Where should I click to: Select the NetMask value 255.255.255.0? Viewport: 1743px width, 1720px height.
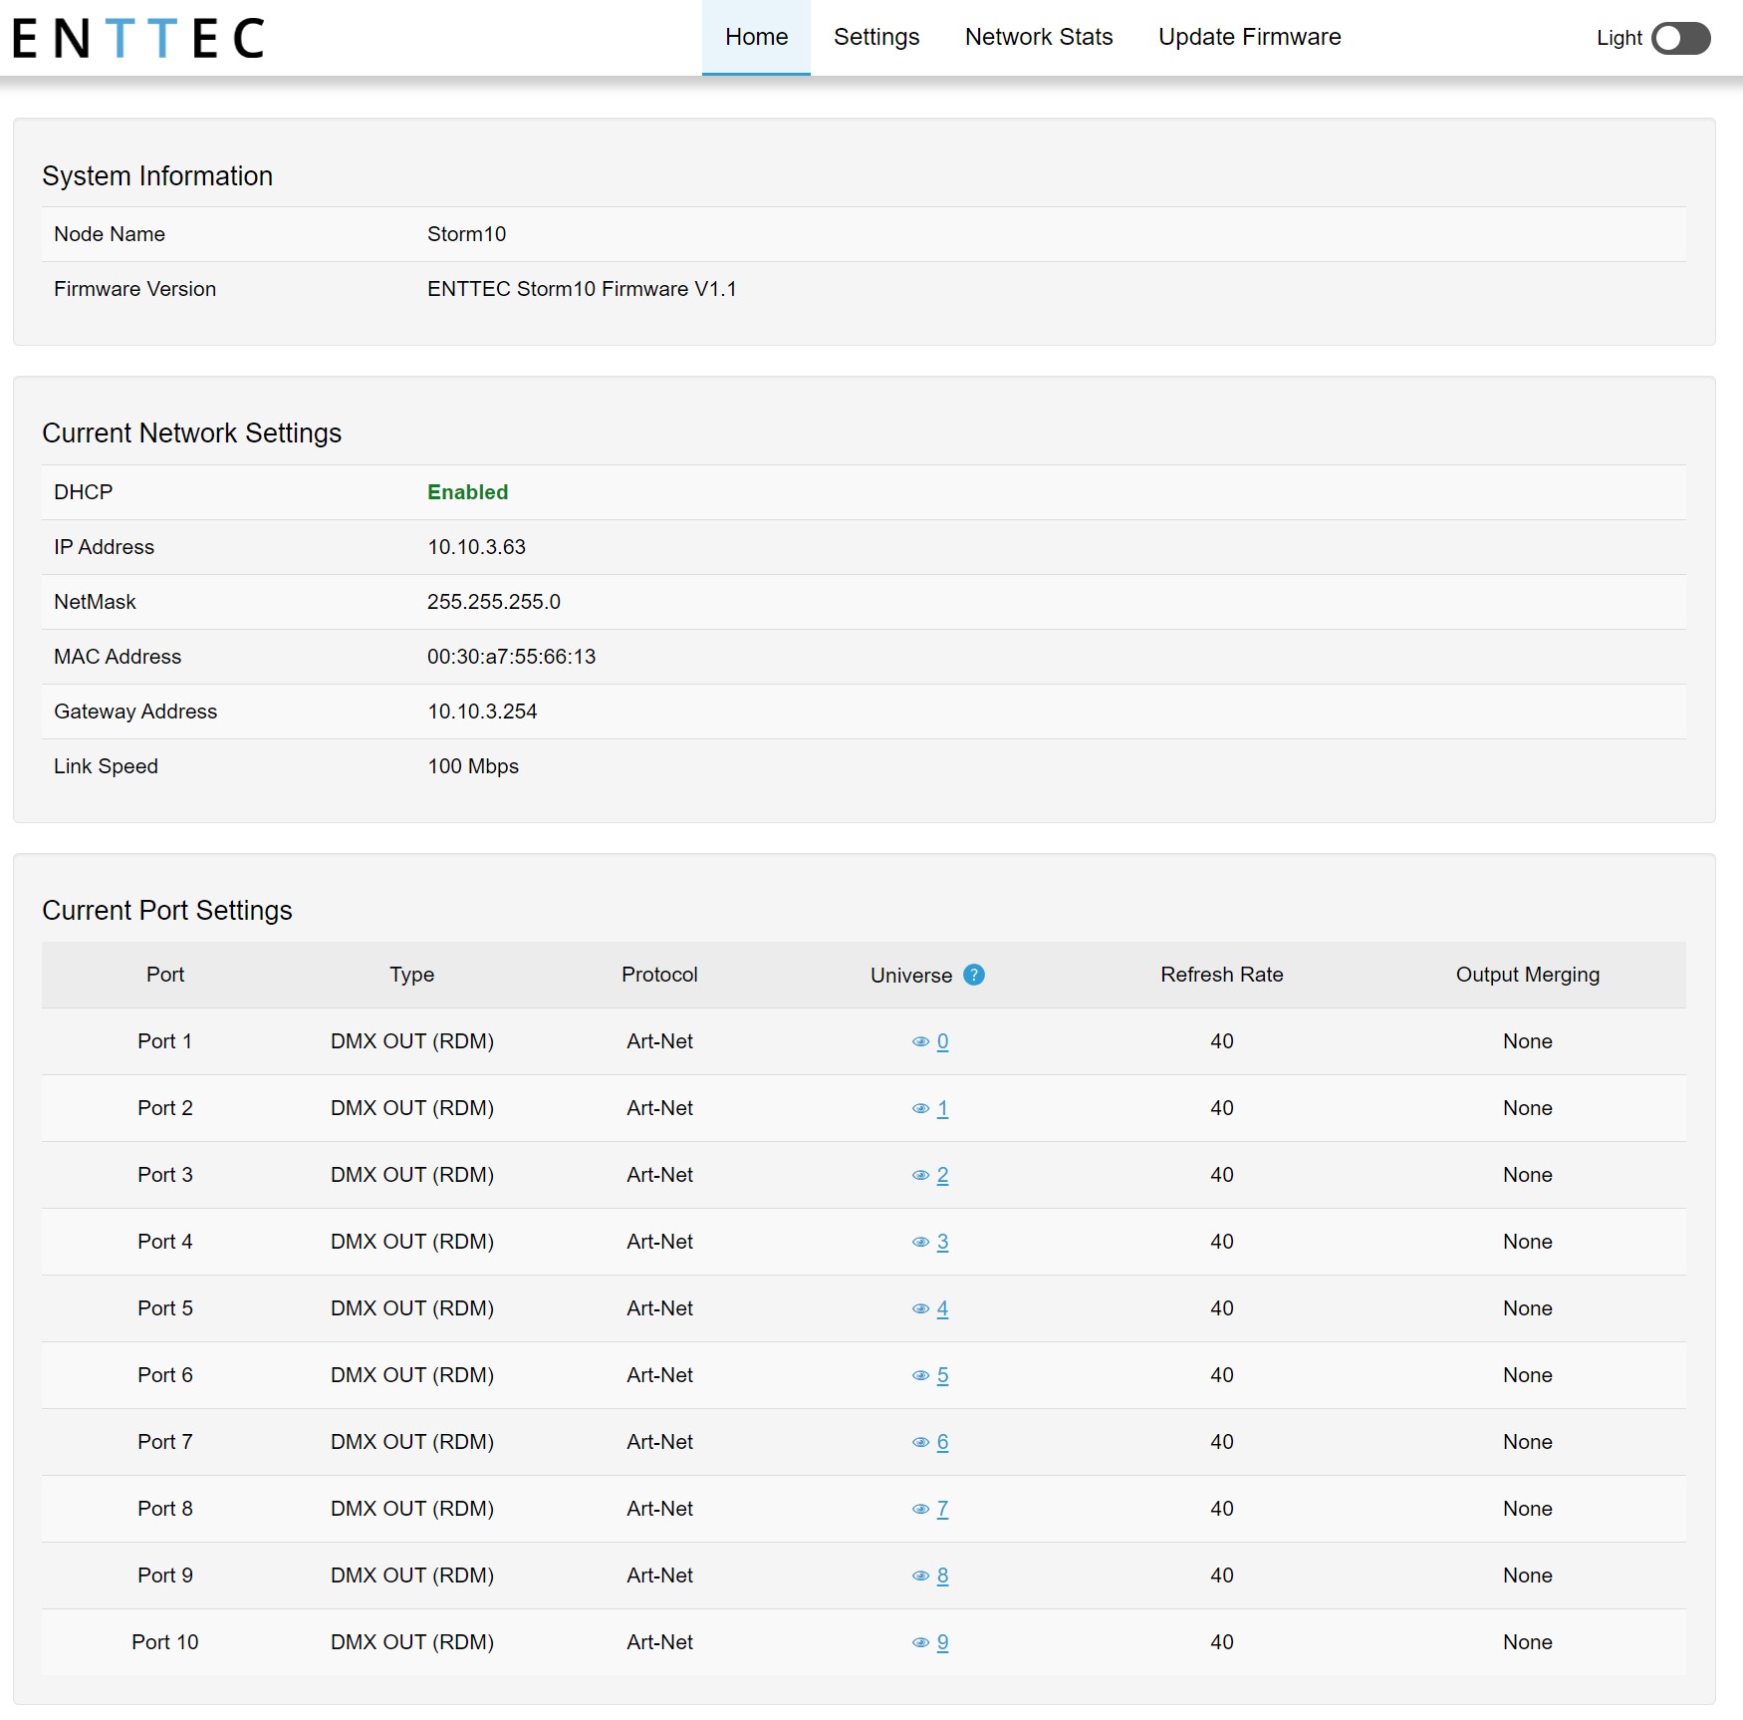tap(493, 602)
